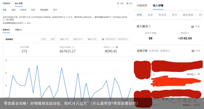Viewport: 204px width, 109px height.
Task: Open 今天 date selector in 收入概况
Action: [197, 27]
